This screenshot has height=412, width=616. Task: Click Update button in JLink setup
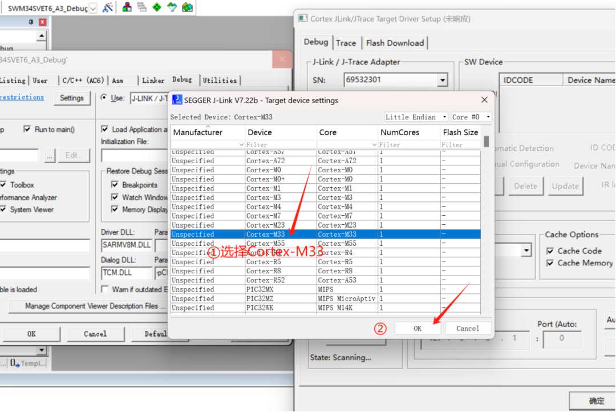click(x=565, y=186)
